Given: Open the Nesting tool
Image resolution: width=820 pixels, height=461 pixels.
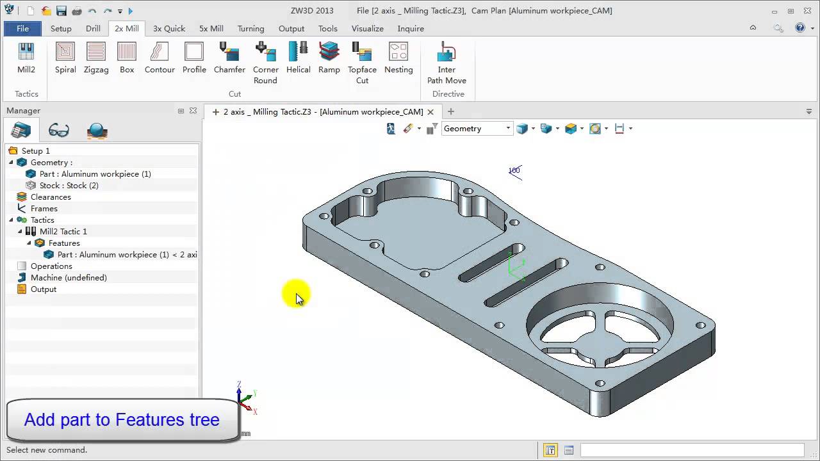Looking at the screenshot, I should point(398,58).
